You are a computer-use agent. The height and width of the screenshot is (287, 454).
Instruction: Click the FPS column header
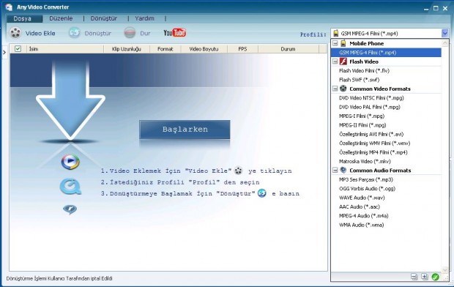(242, 49)
